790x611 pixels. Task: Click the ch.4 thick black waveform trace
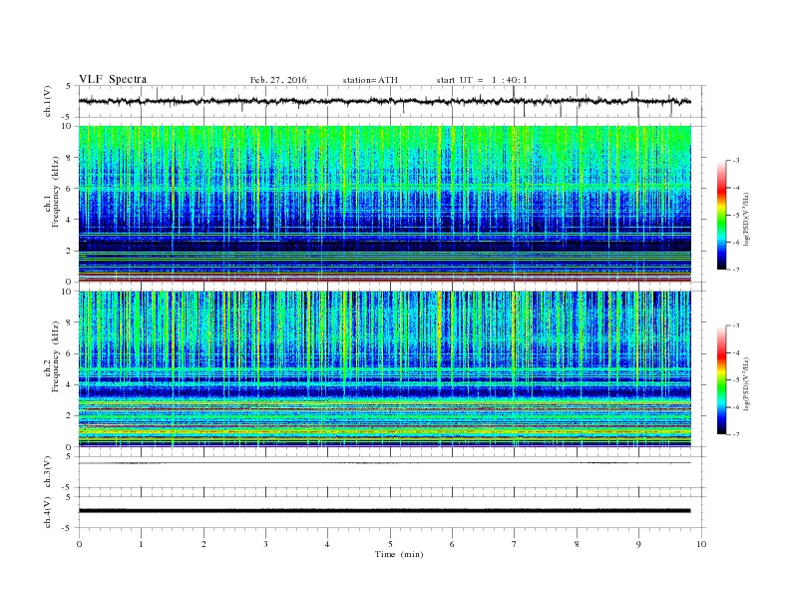click(384, 511)
